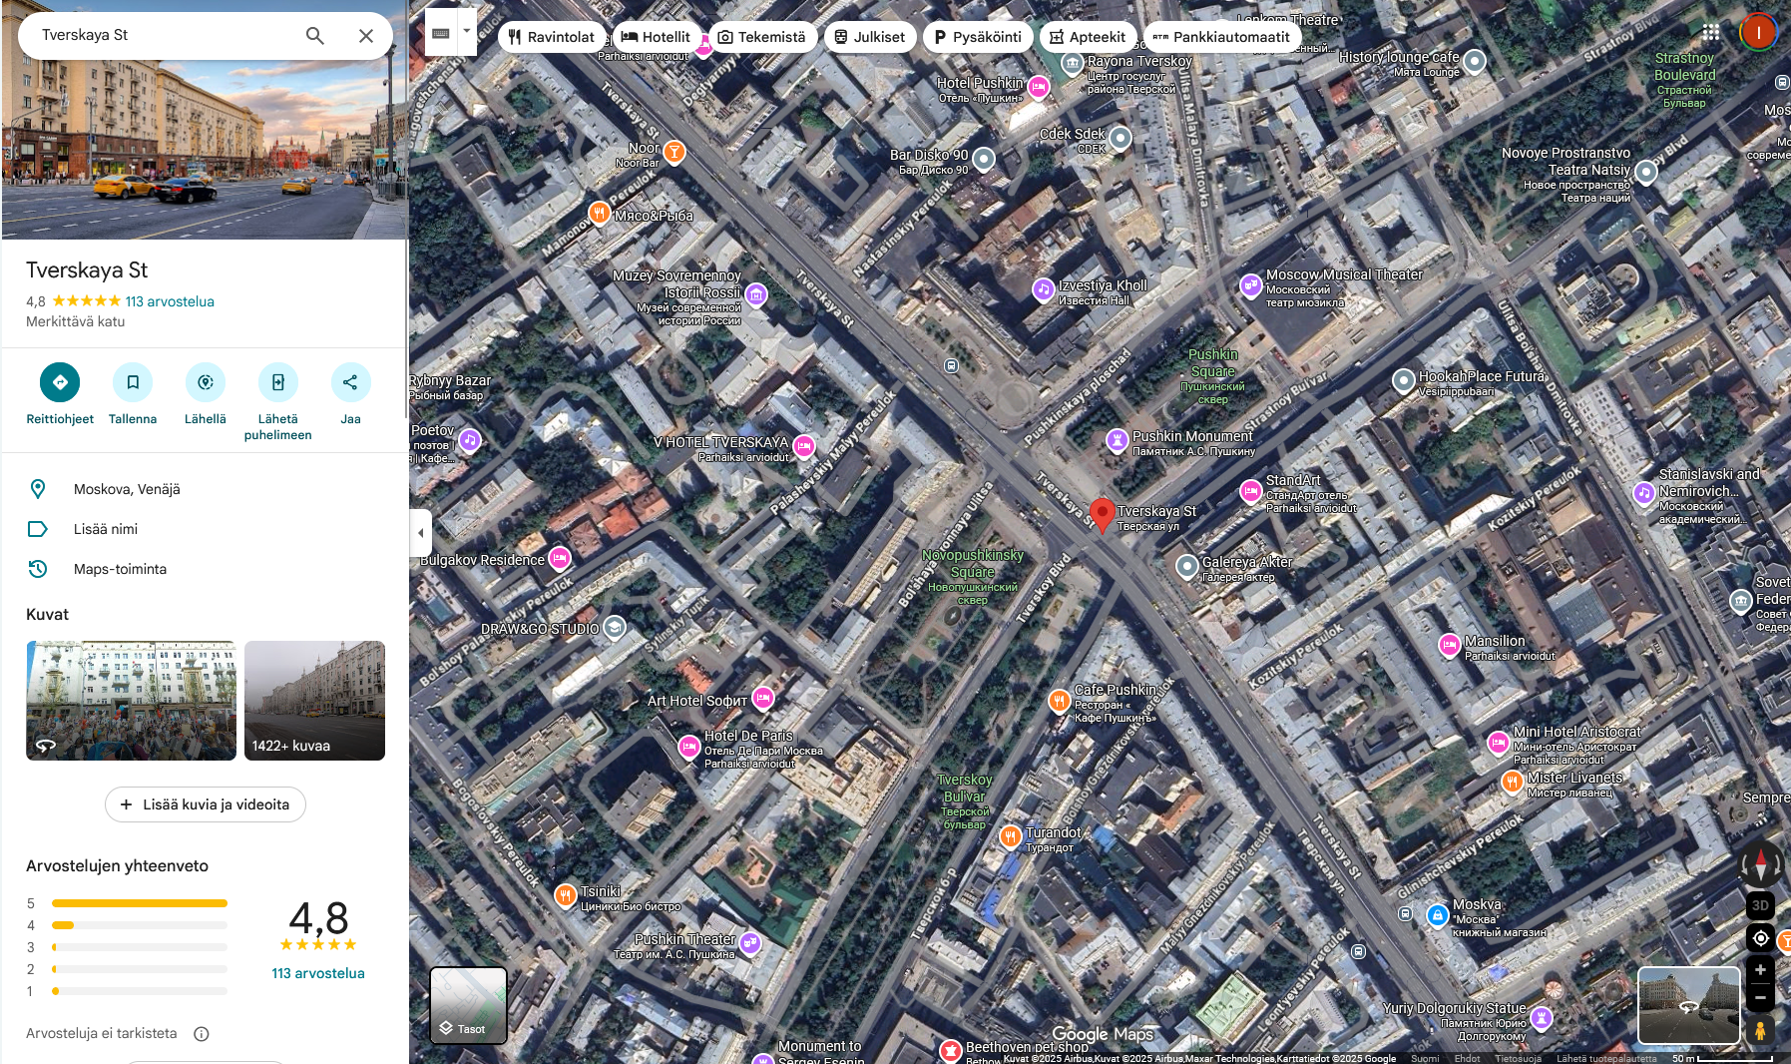Clear the search with the X icon
The height and width of the screenshot is (1064, 1791).
click(366, 36)
